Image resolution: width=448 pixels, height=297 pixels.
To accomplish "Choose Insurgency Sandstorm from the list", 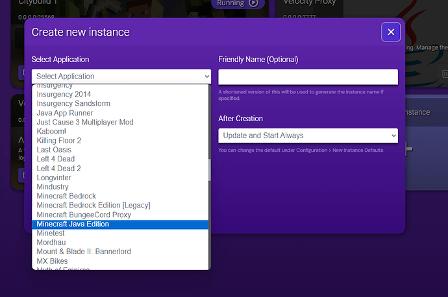I will [x=120, y=104].
